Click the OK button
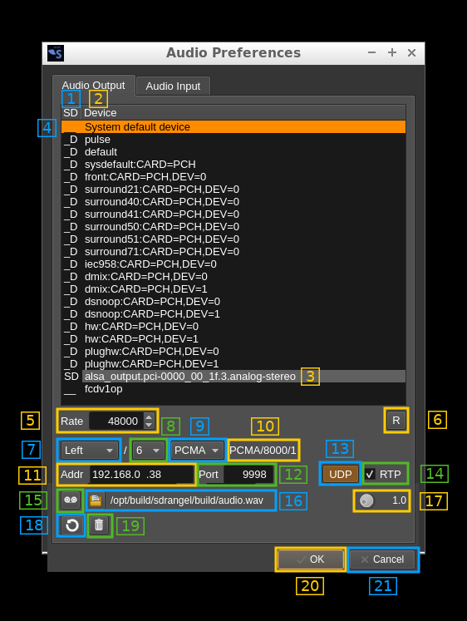Image resolution: width=467 pixels, height=621 pixels. 311,559
